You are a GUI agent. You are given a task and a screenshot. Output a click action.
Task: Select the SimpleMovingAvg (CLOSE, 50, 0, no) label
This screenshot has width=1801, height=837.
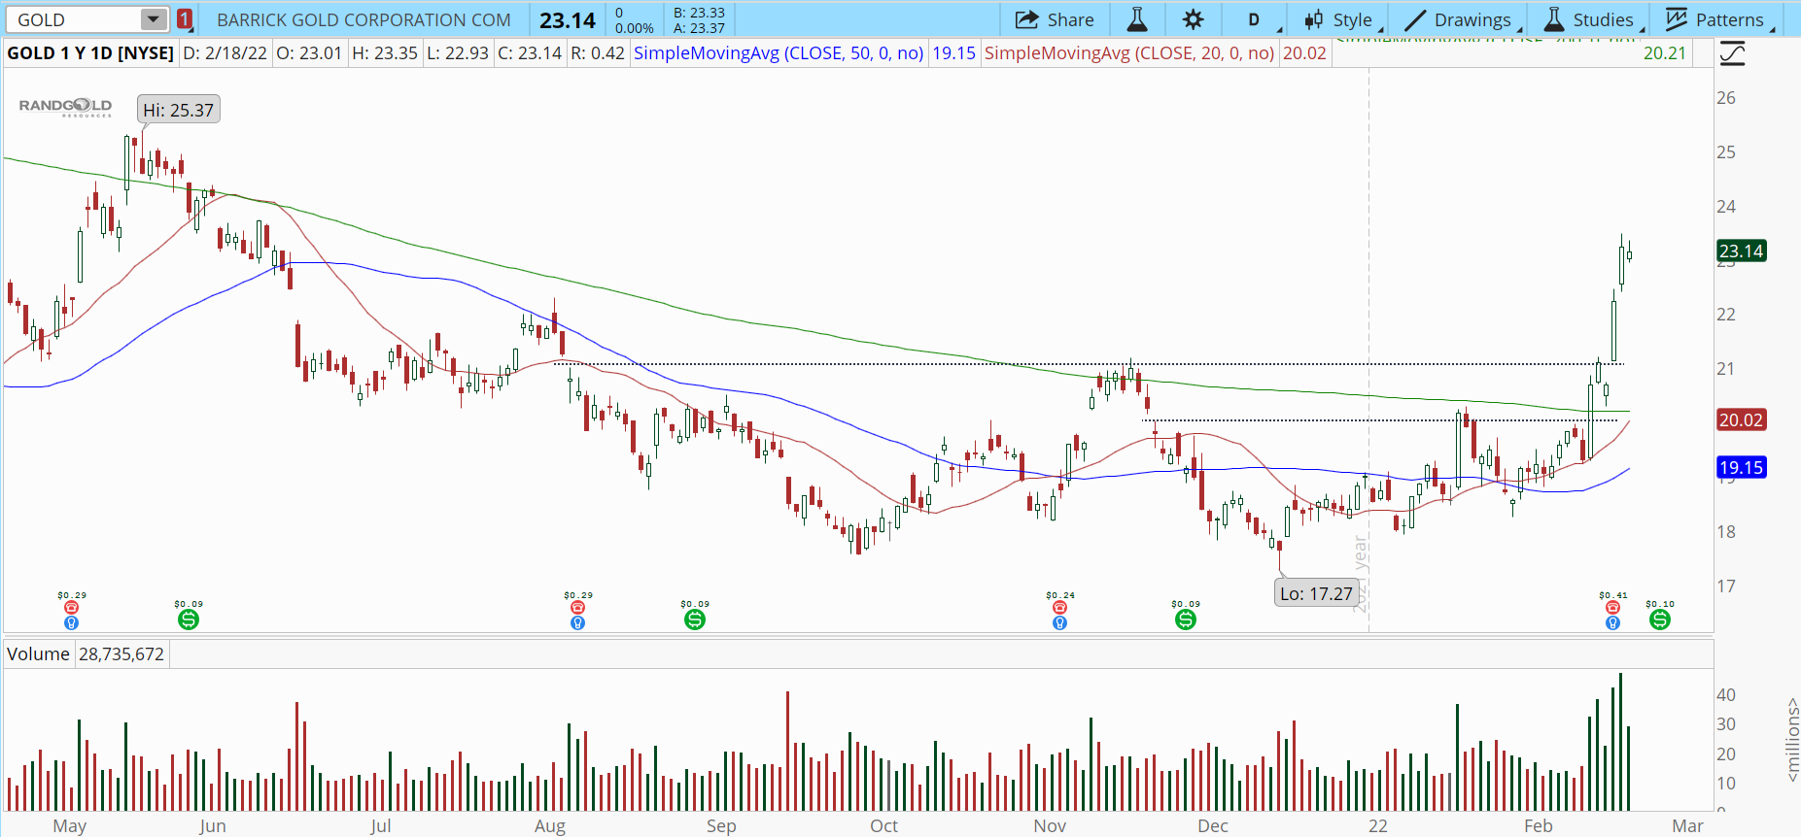[779, 53]
